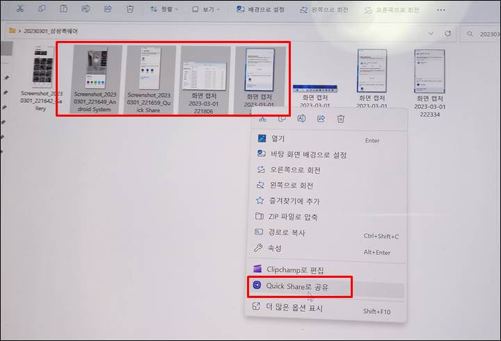The image size is (501, 341).
Task: Click 왼쪽으로 회전 in the toolbar
Action: tap(324, 10)
